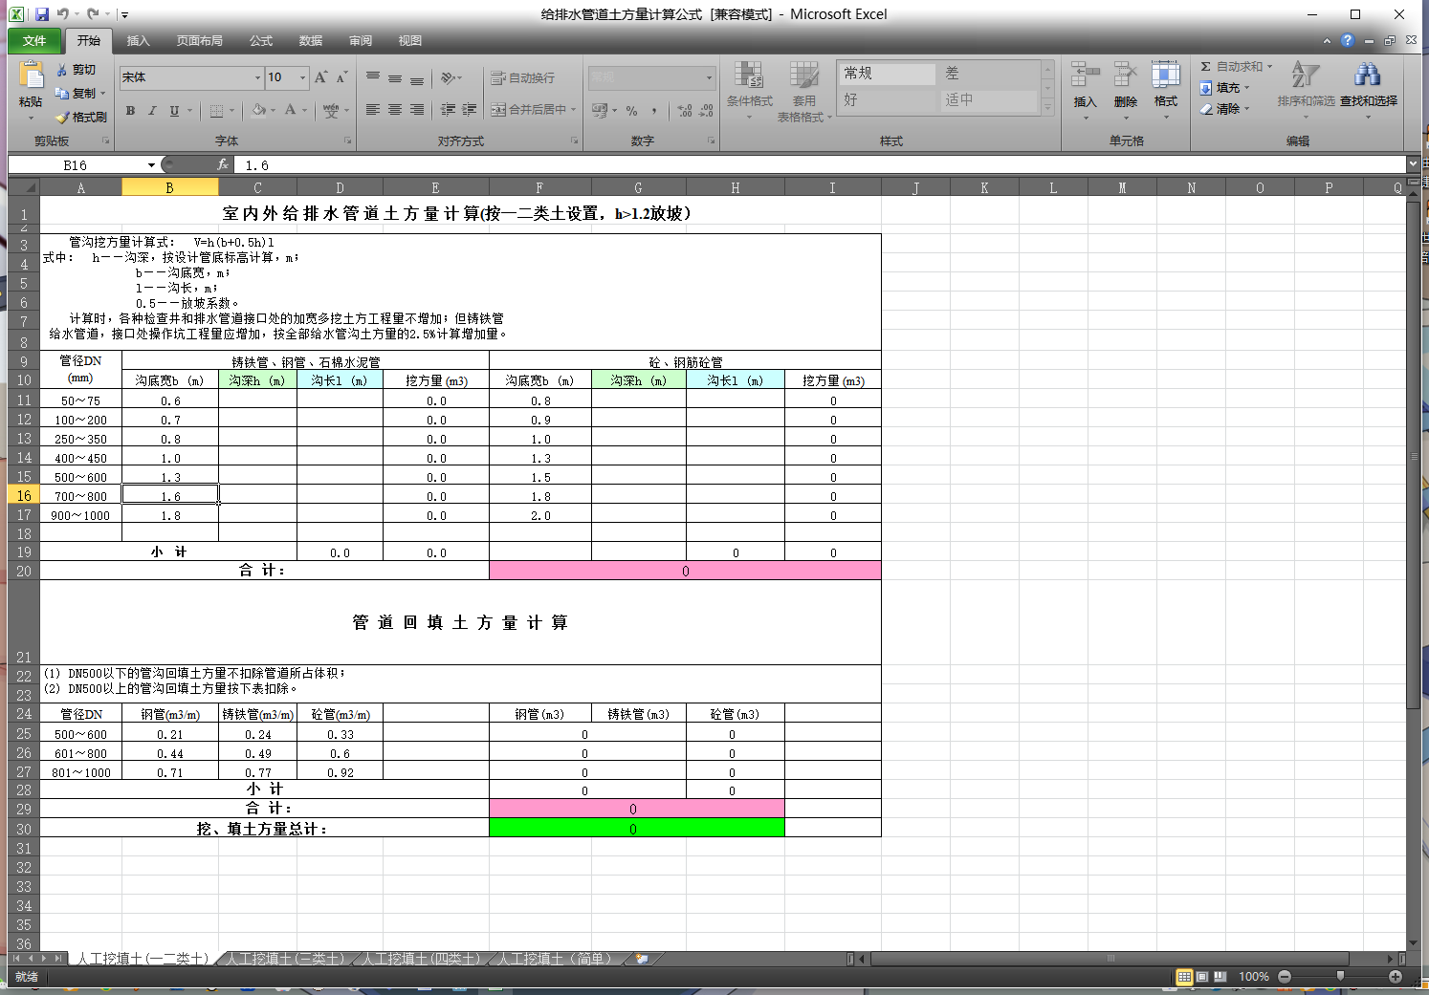Switch to Page Layout view in status bar
The image size is (1429, 995).
(1202, 977)
